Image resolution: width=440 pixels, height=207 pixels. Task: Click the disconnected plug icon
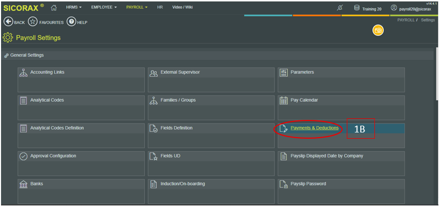(x=340, y=8)
